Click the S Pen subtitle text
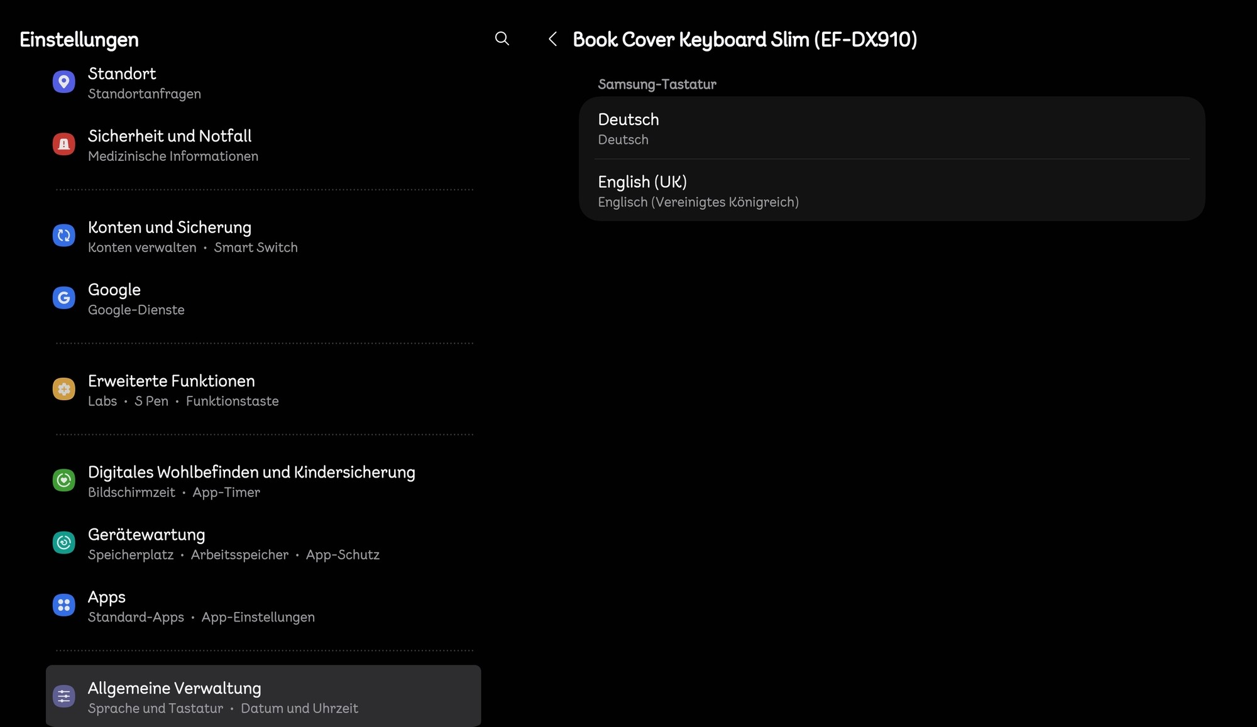 (x=151, y=401)
